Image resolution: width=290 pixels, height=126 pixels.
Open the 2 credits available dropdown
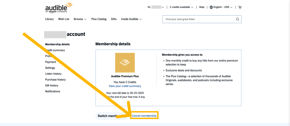[x=181, y=7]
